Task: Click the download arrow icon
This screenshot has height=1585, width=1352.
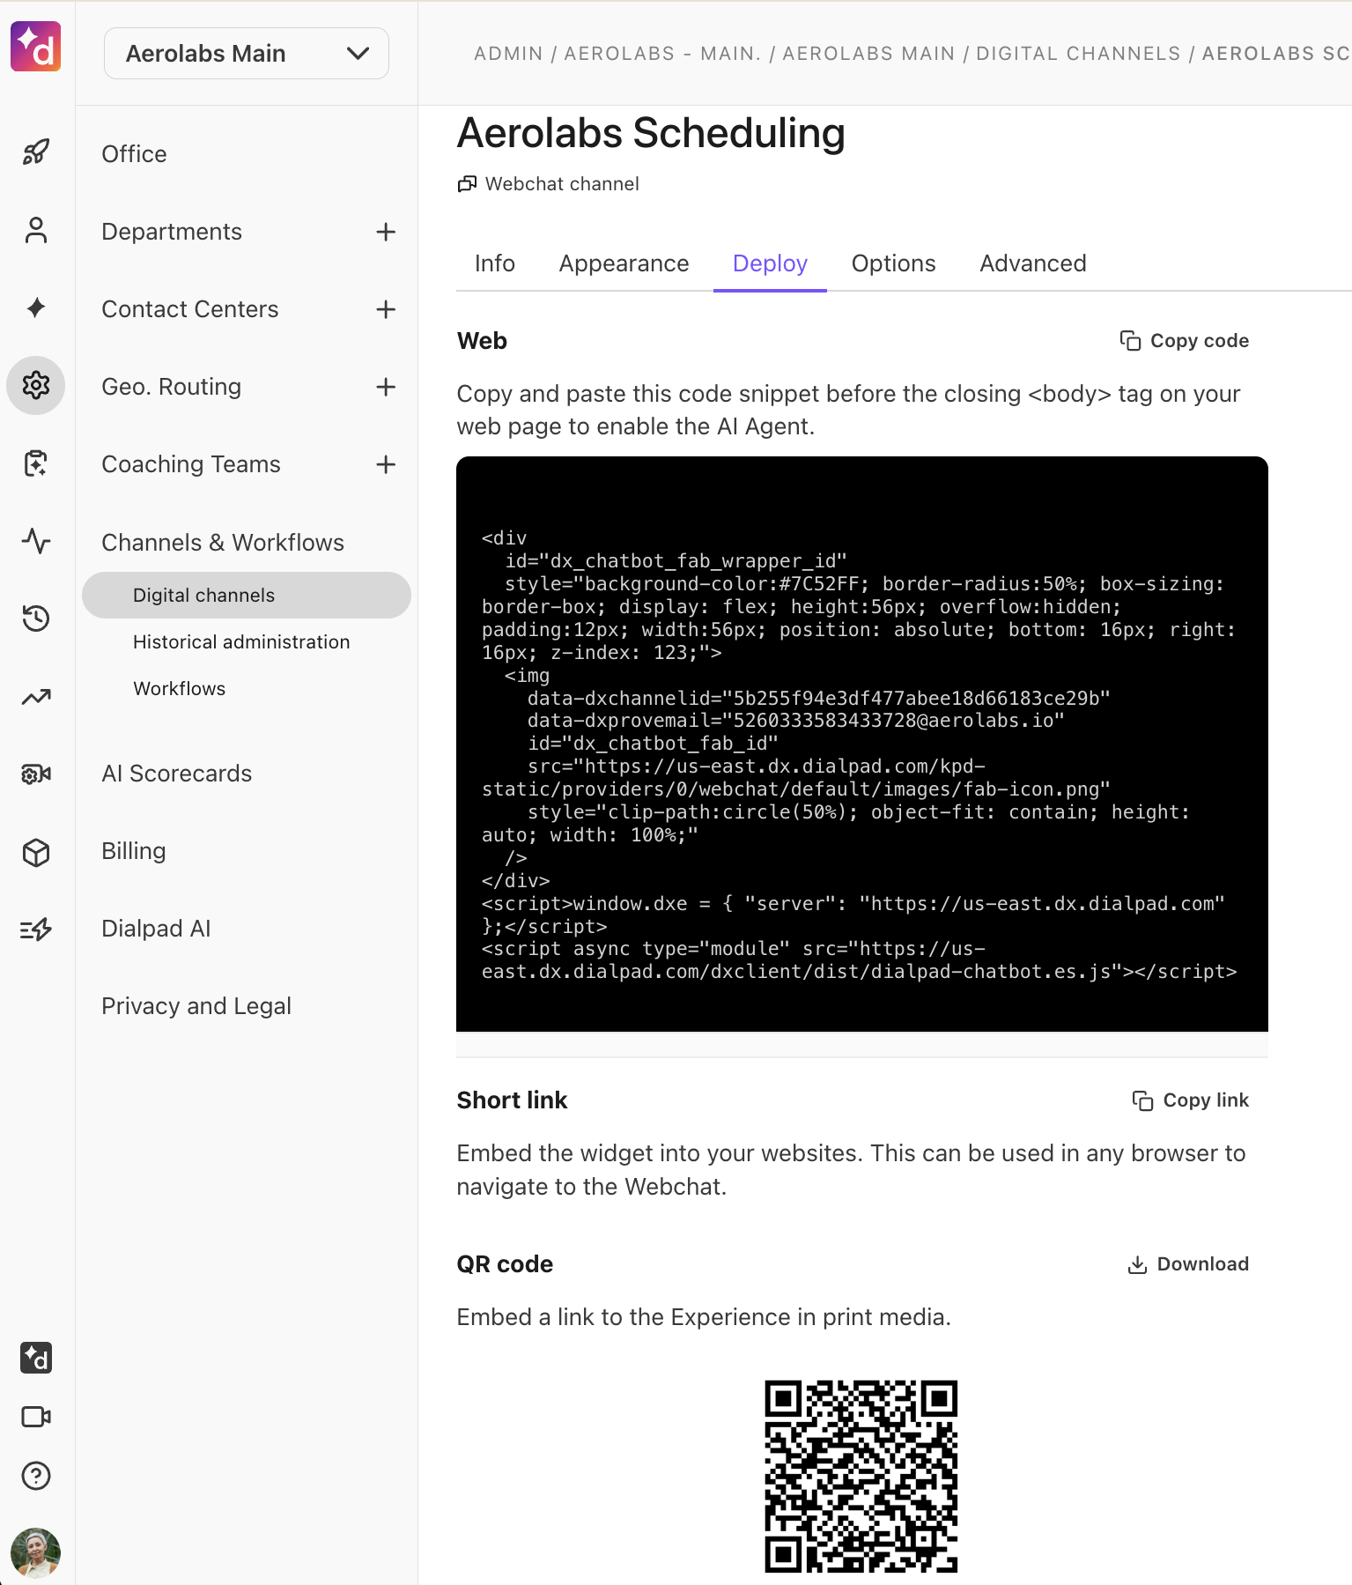Action: (1137, 1264)
